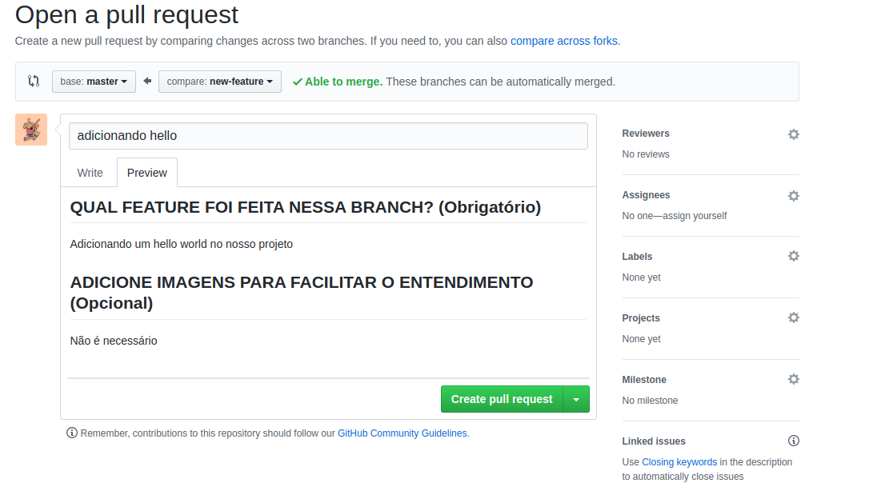
Task: Open the GitHub Community Guidelines link
Action: click(x=402, y=433)
